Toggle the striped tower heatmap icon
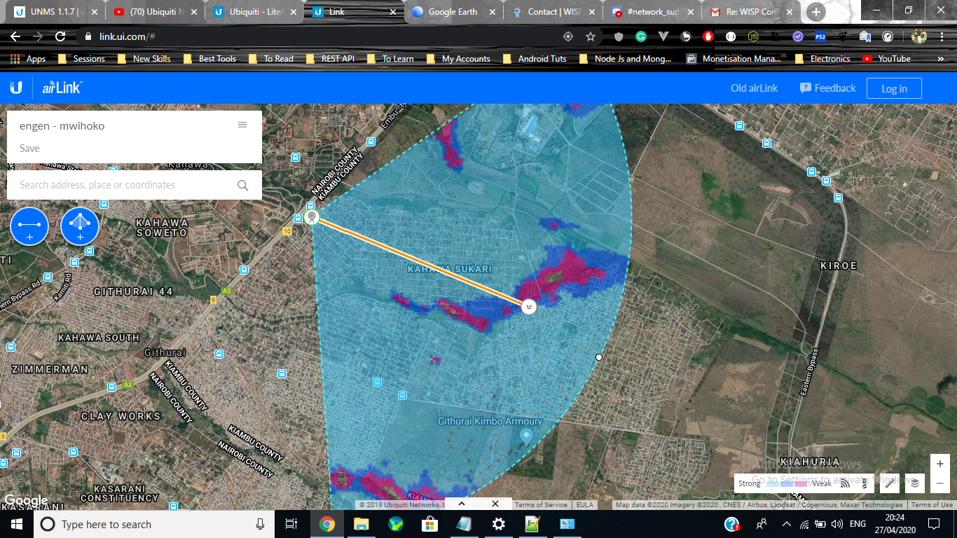This screenshot has height=538, width=957. pos(865,483)
